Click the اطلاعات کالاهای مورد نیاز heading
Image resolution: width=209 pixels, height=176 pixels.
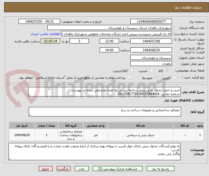coord(184,100)
